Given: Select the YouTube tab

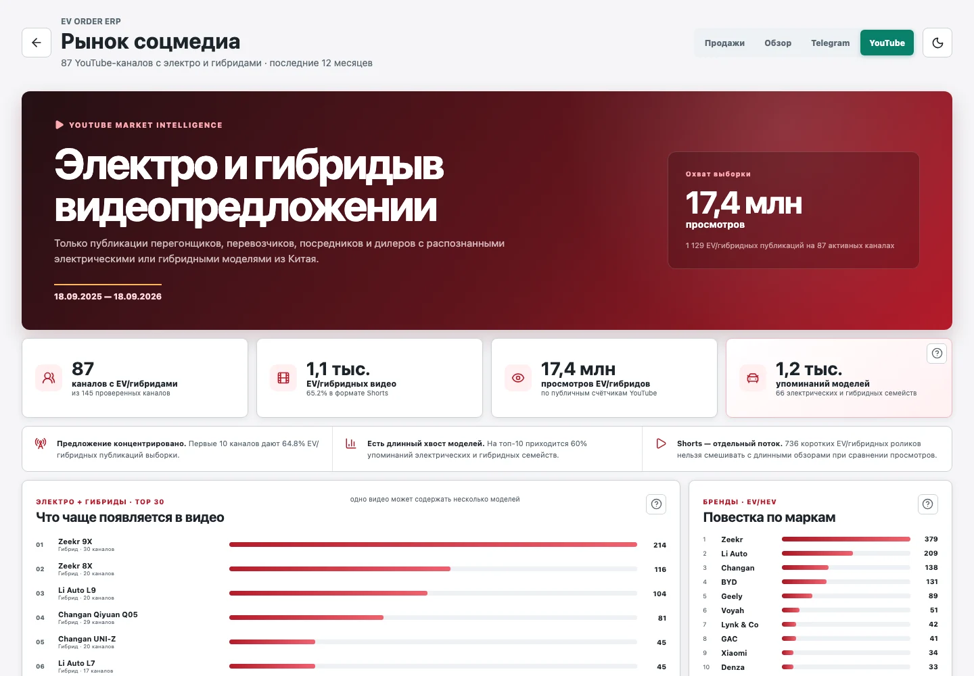Looking at the screenshot, I should pos(887,43).
